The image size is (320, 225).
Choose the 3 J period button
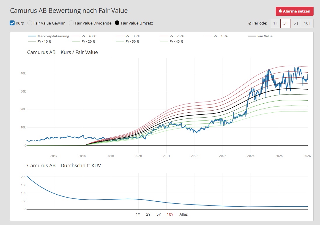coord(285,23)
